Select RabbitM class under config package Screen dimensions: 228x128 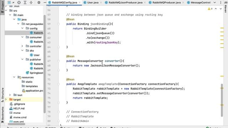click(36, 33)
